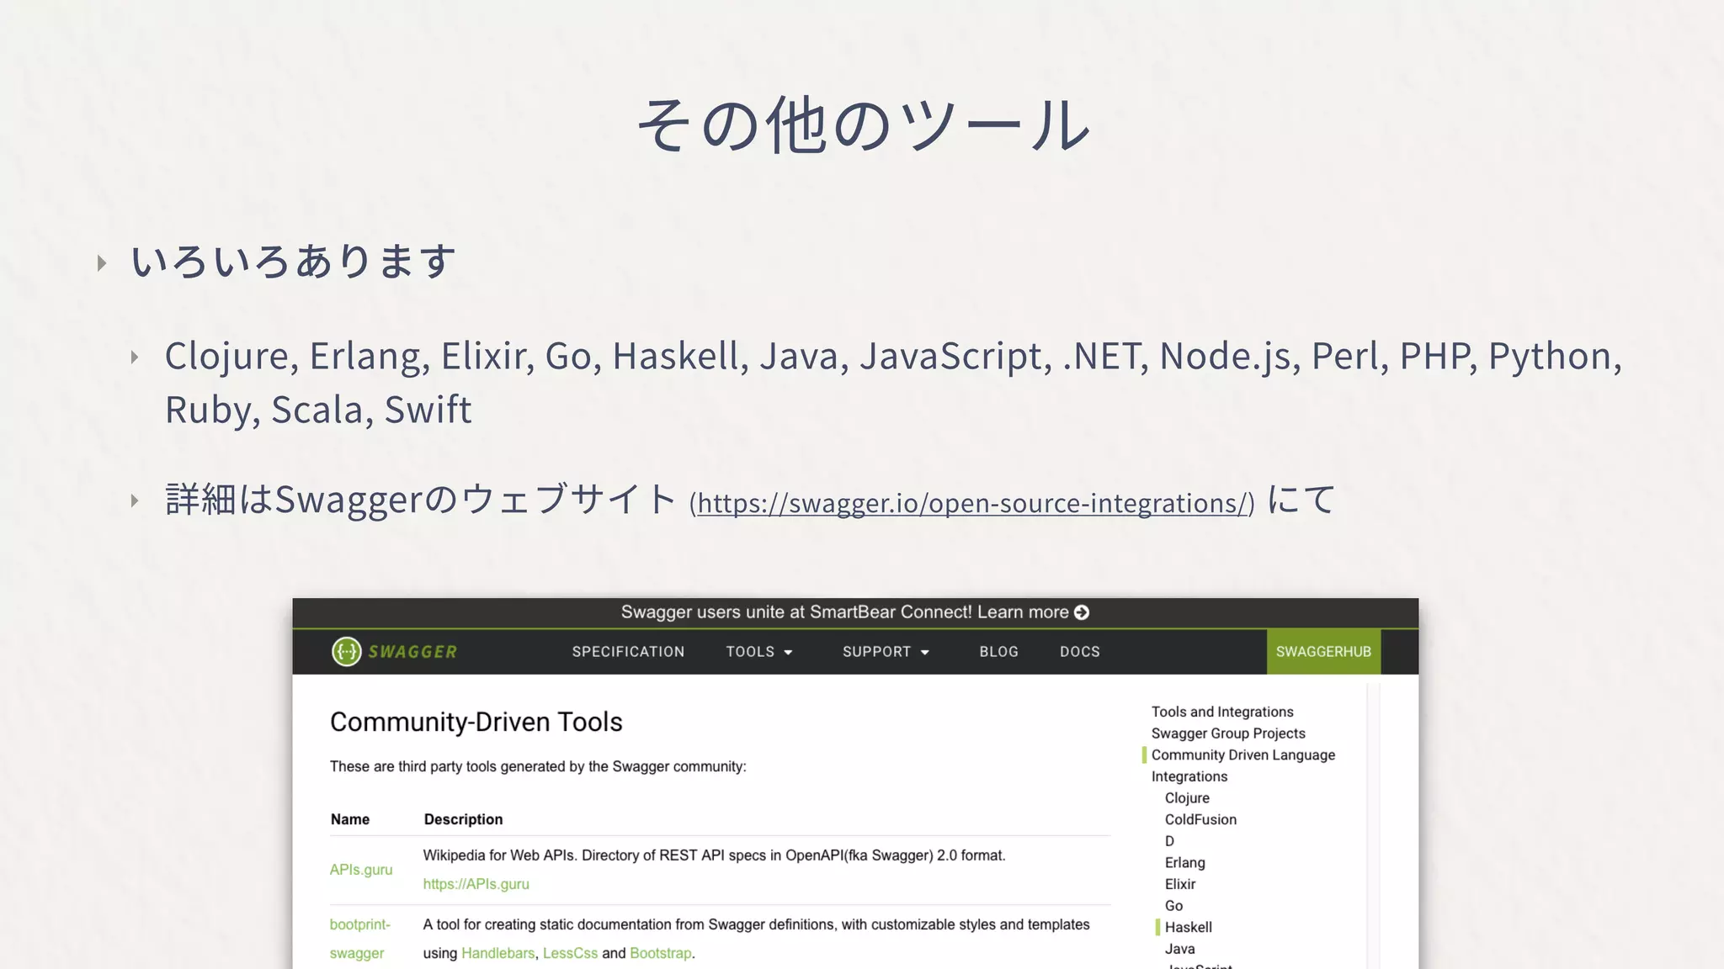Follow the swagger.io open-source-integrations link

click(971, 503)
